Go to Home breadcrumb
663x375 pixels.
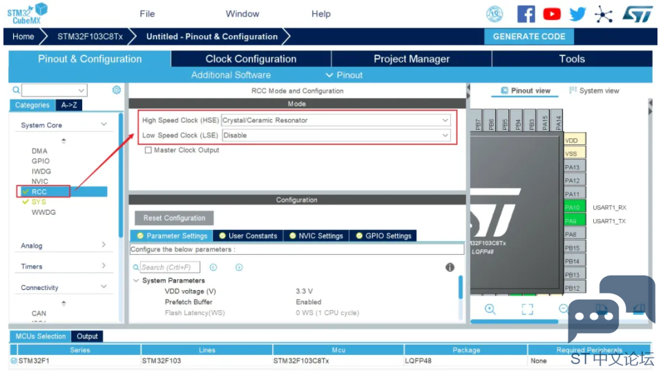[x=23, y=37]
